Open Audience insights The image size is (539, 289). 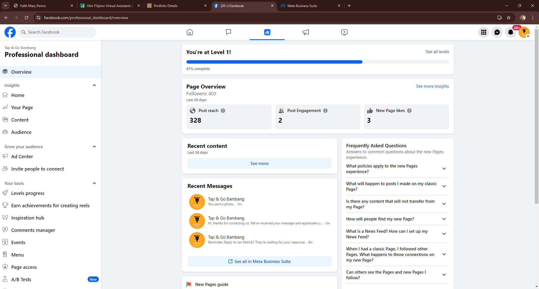click(x=51, y=132)
